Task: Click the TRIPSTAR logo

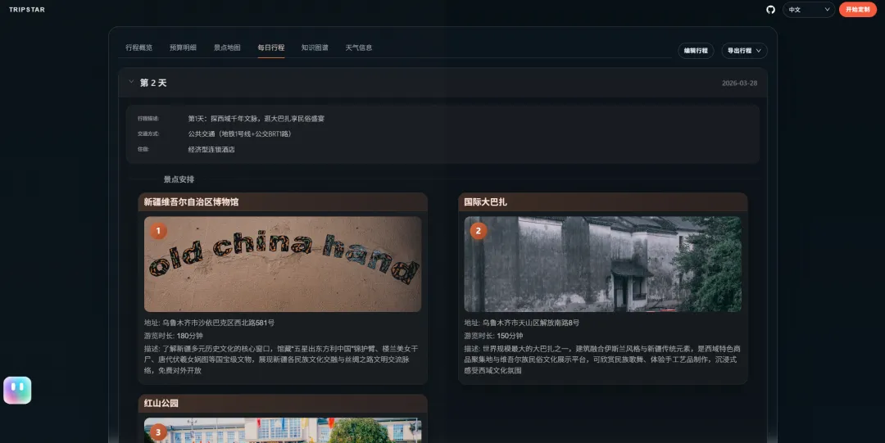Action: pos(27,10)
